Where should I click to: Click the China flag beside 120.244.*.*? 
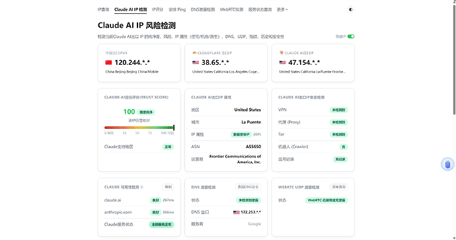click(108, 63)
